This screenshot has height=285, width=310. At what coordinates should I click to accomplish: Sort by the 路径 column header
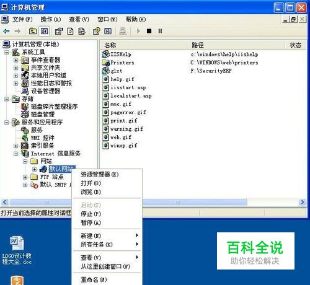236,45
